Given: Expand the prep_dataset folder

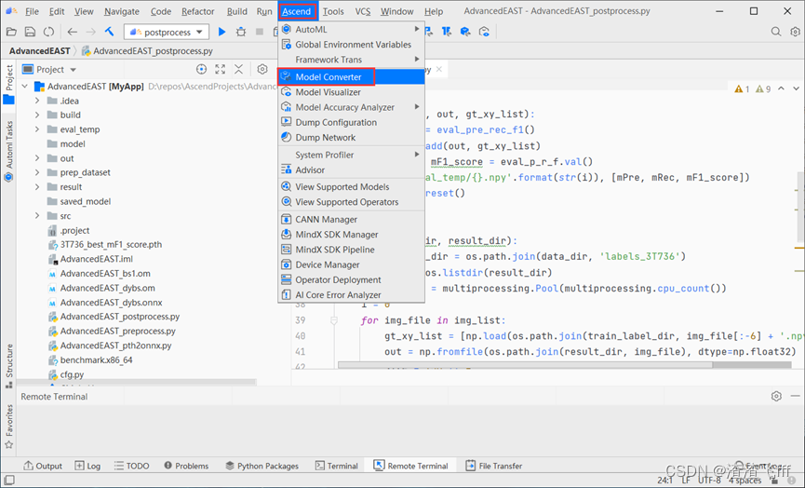Looking at the screenshot, I should pyautogui.click(x=37, y=172).
